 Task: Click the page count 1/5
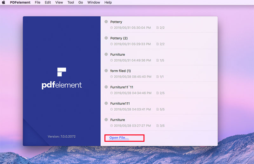click(162, 60)
